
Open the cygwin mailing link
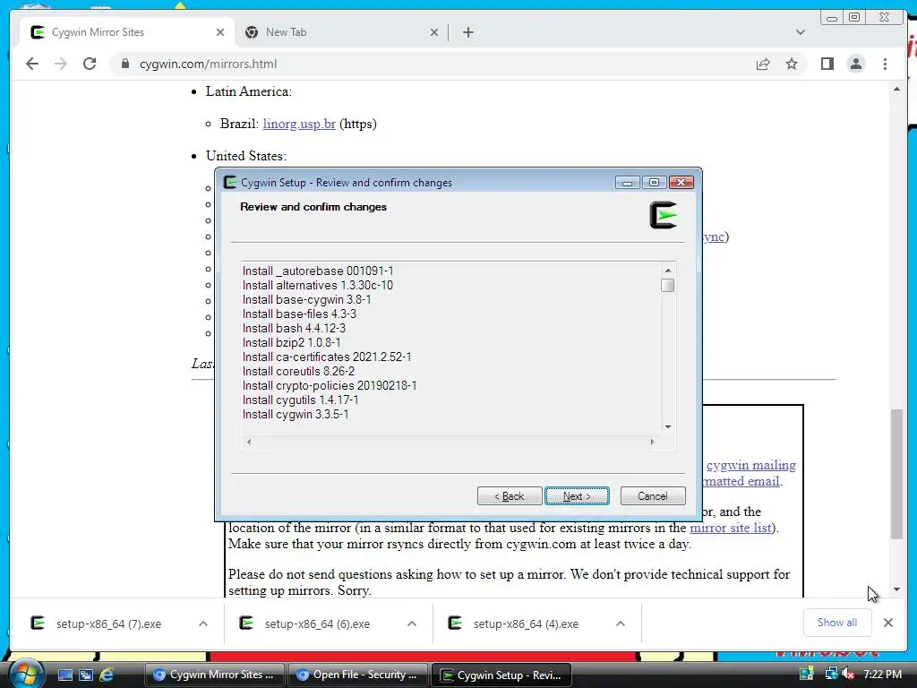(x=751, y=465)
